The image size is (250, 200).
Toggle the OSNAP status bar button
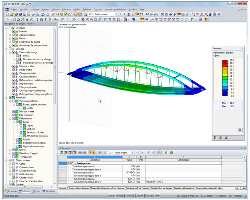point(139,196)
